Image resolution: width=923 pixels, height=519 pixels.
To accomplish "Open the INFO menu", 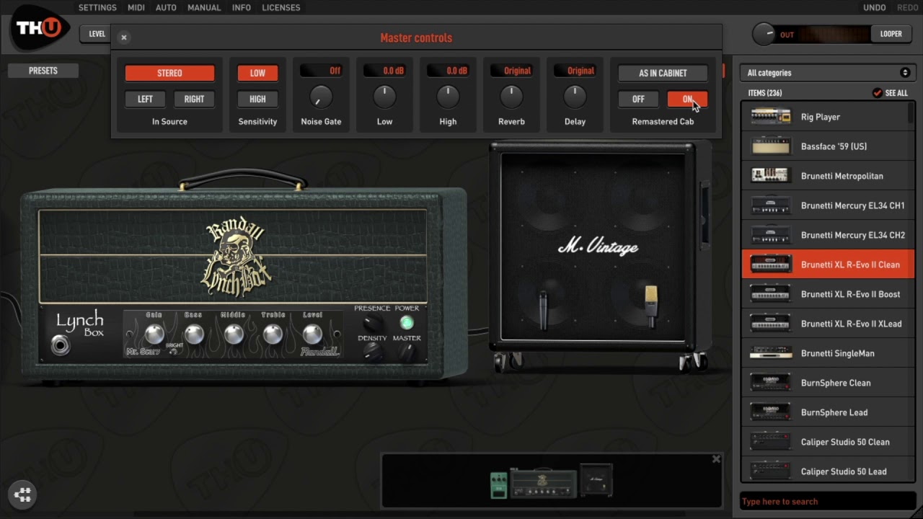I will 242,7.
